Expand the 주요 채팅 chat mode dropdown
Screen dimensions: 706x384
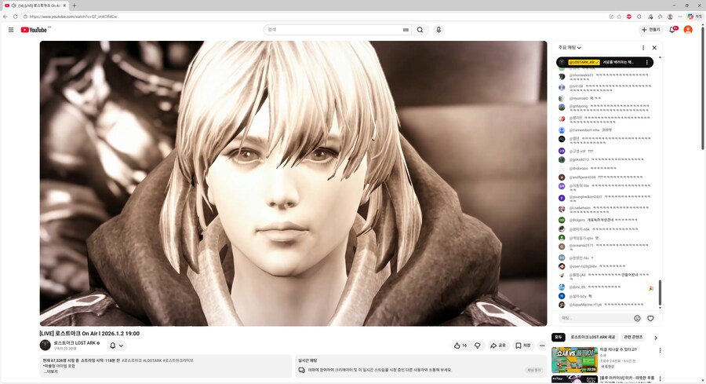point(570,47)
